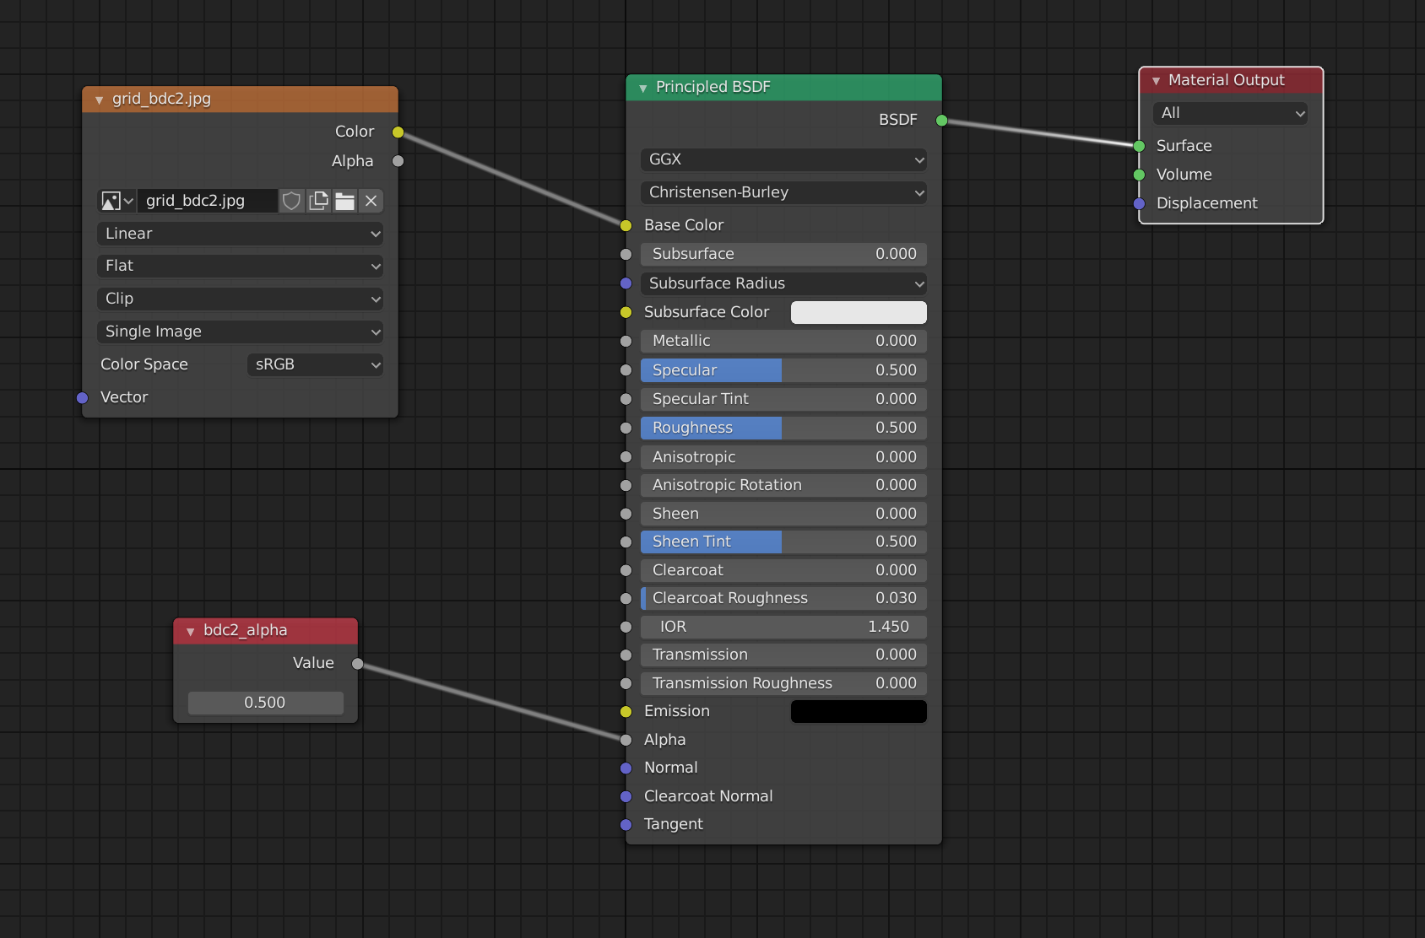The width and height of the screenshot is (1425, 938).
Task: Open the image browse dropdown icon
Action: (116, 201)
